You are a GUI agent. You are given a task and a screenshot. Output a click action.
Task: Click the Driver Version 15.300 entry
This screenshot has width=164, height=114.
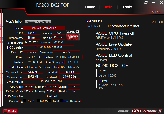[x=107, y=73]
